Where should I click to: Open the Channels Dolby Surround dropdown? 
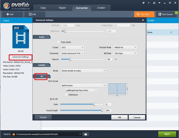(x=72, y=53)
